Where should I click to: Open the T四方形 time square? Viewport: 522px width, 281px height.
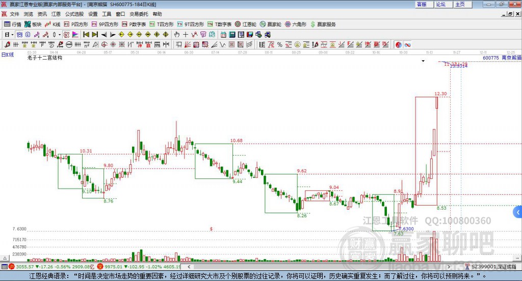pyautogui.click(x=162, y=24)
